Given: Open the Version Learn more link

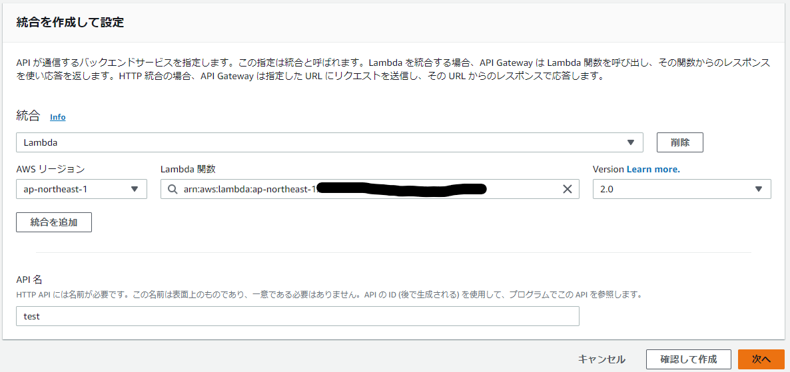Looking at the screenshot, I should coord(653,170).
